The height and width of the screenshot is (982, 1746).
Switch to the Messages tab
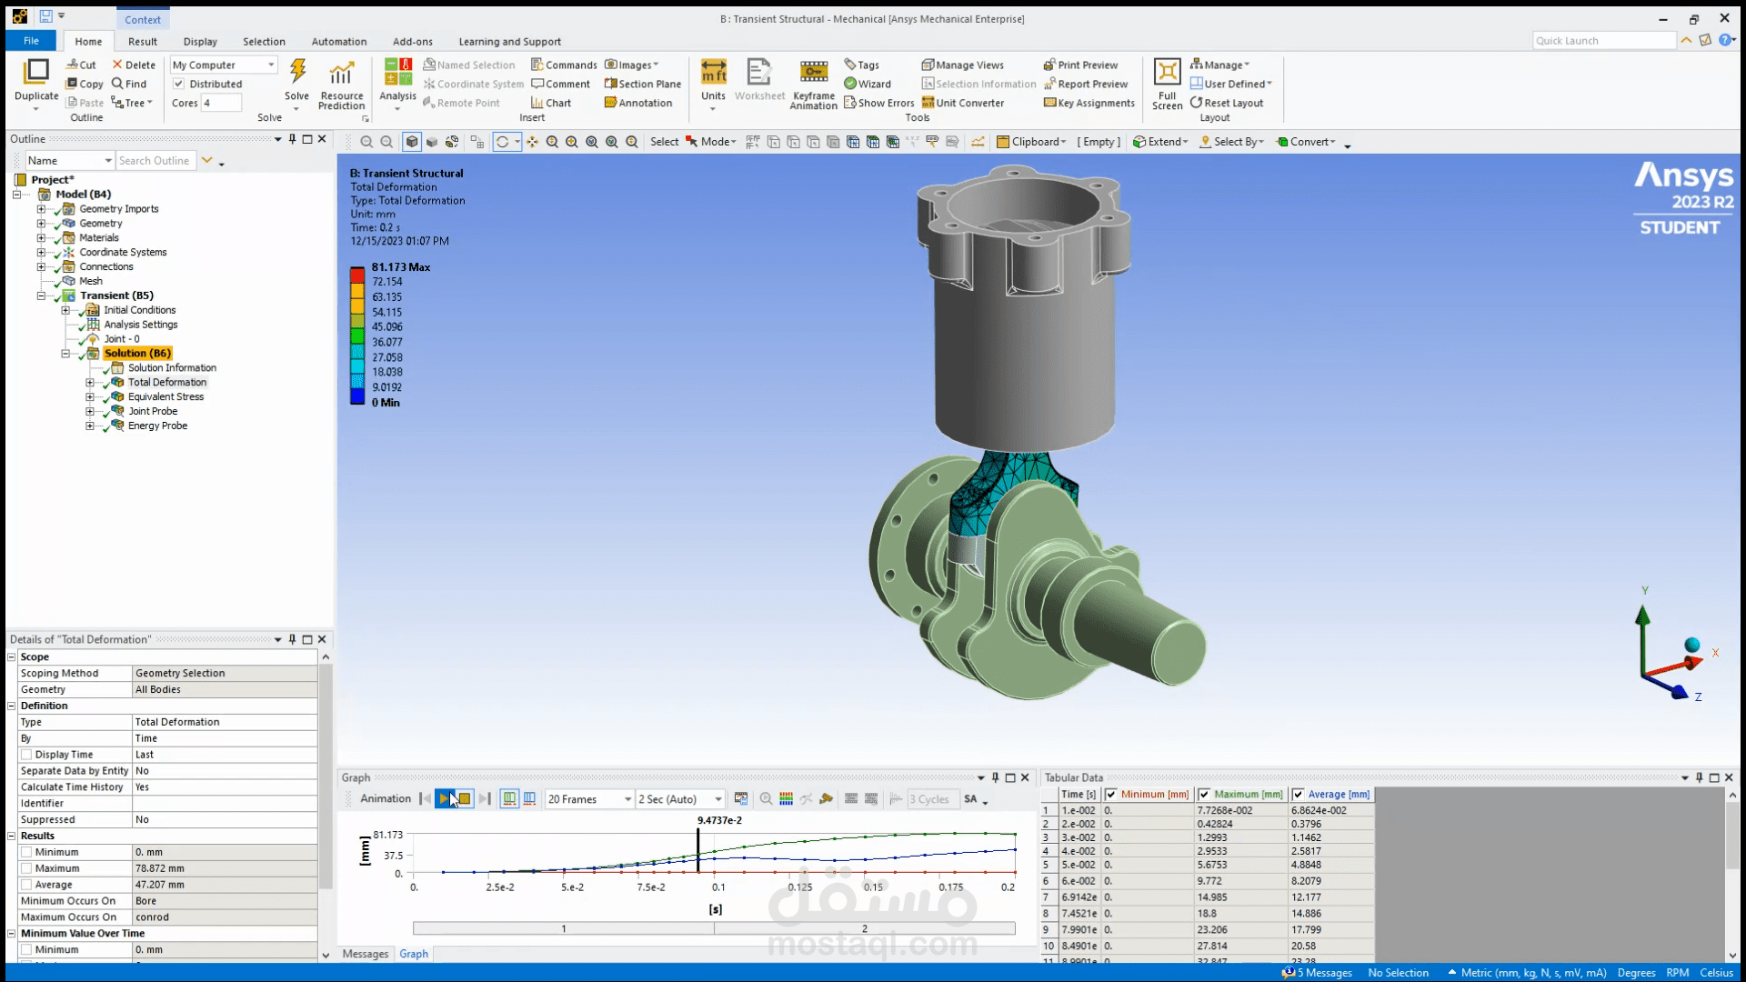tap(366, 954)
